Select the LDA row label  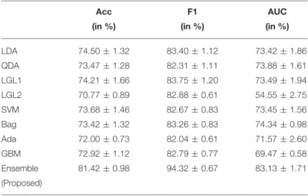pos(10,51)
